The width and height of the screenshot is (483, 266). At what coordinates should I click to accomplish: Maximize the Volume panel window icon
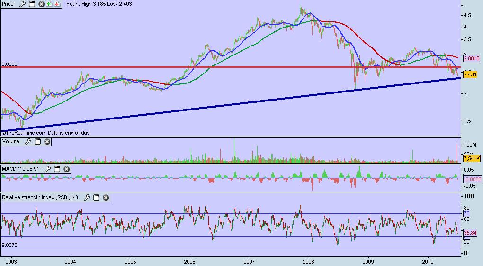(x=37, y=142)
